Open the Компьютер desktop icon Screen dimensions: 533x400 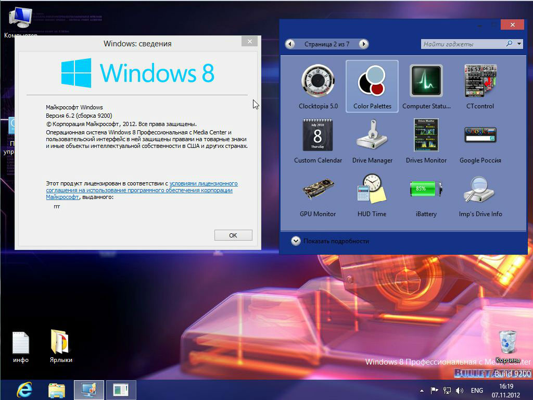click(x=20, y=22)
